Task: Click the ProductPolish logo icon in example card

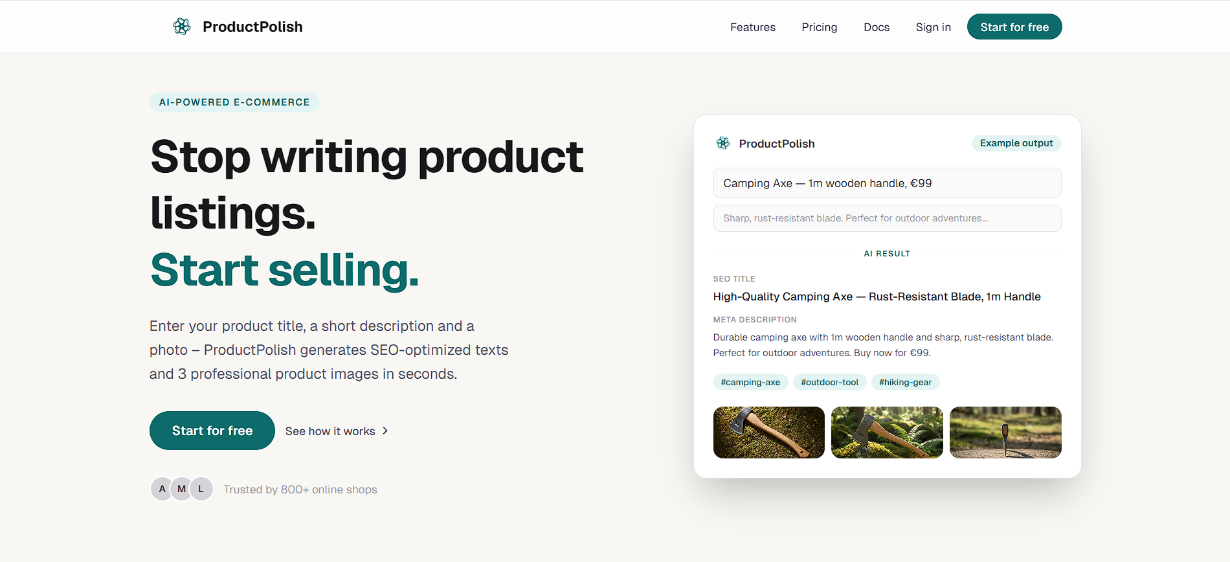Action: (723, 143)
